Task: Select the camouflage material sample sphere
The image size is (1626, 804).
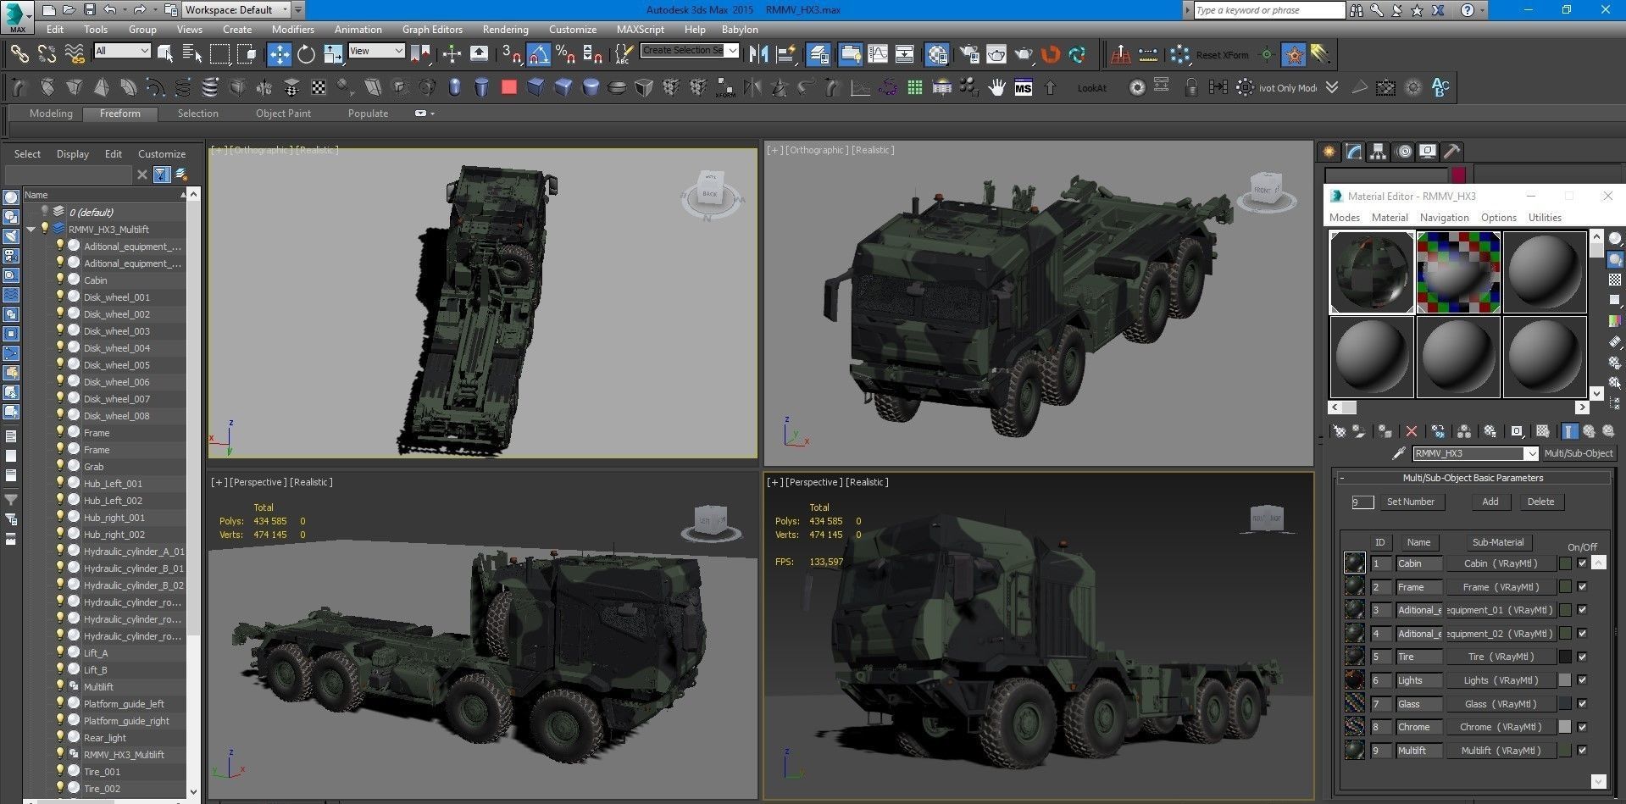Action: tap(1372, 272)
